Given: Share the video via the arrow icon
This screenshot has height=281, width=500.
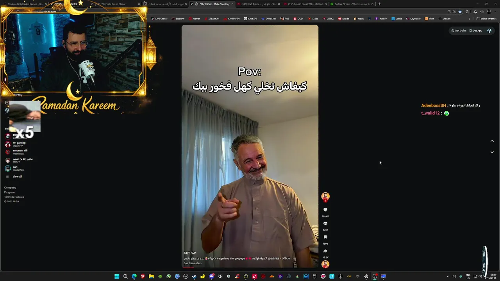Looking at the screenshot, I should [325, 251].
